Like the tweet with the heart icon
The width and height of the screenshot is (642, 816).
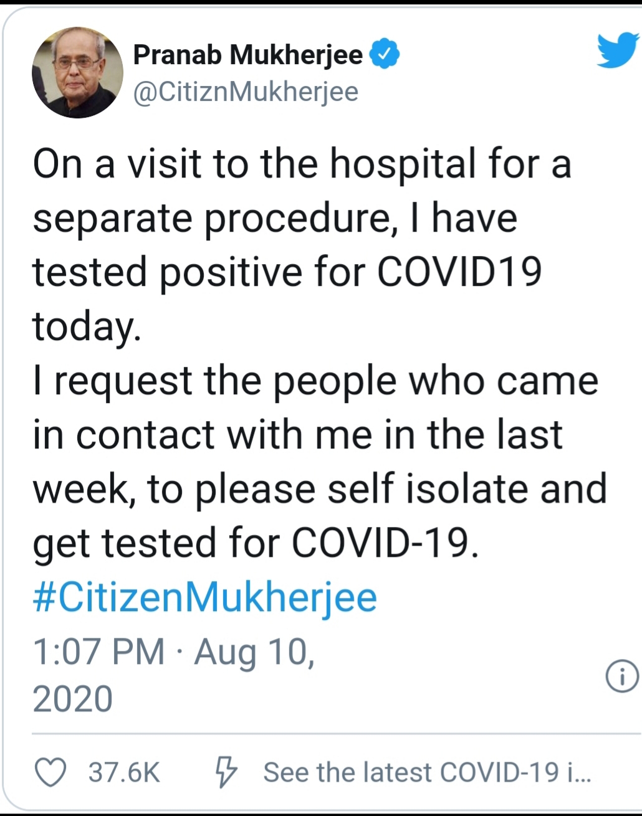click(x=50, y=772)
